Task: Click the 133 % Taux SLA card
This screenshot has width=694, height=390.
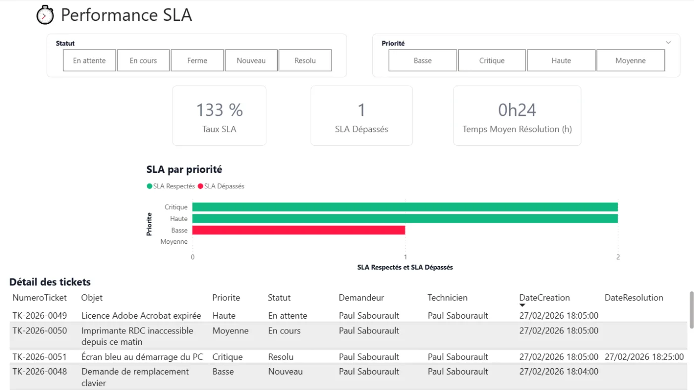Action: 219,115
